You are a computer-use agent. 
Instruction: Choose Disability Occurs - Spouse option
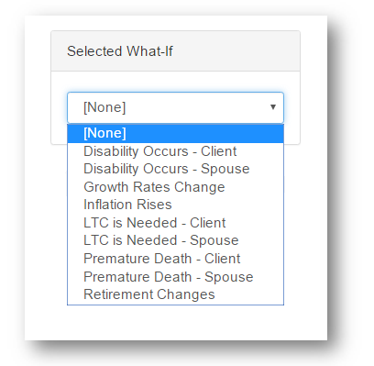(175, 169)
